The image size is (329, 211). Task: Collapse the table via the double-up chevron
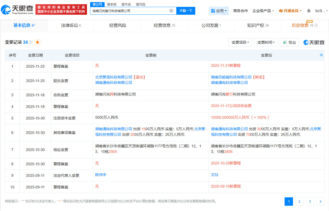click(321, 55)
